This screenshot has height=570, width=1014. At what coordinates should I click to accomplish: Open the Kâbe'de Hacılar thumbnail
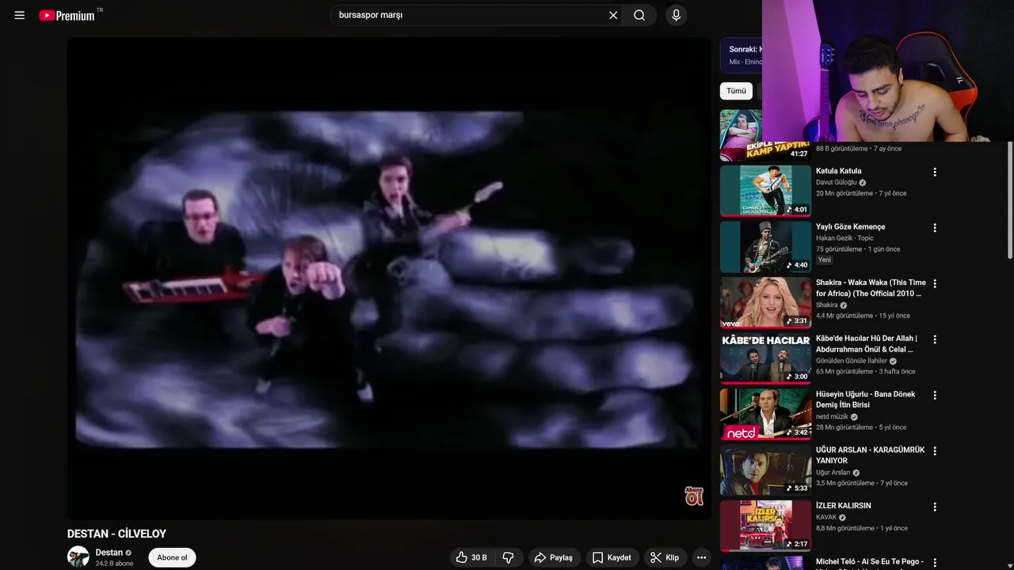click(765, 359)
